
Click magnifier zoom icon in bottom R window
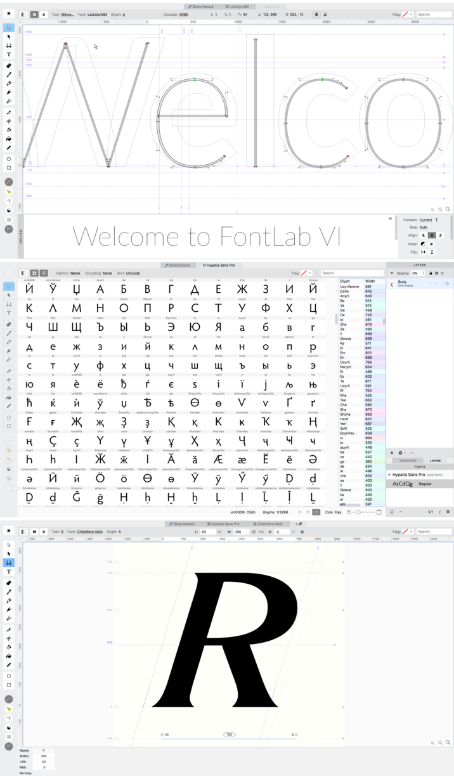pos(447,742)
